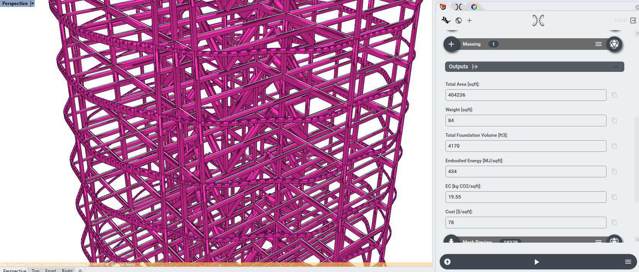This screenshot has width=639, height=272.
Task: Click the Cost value field
Action: (526, 223)
